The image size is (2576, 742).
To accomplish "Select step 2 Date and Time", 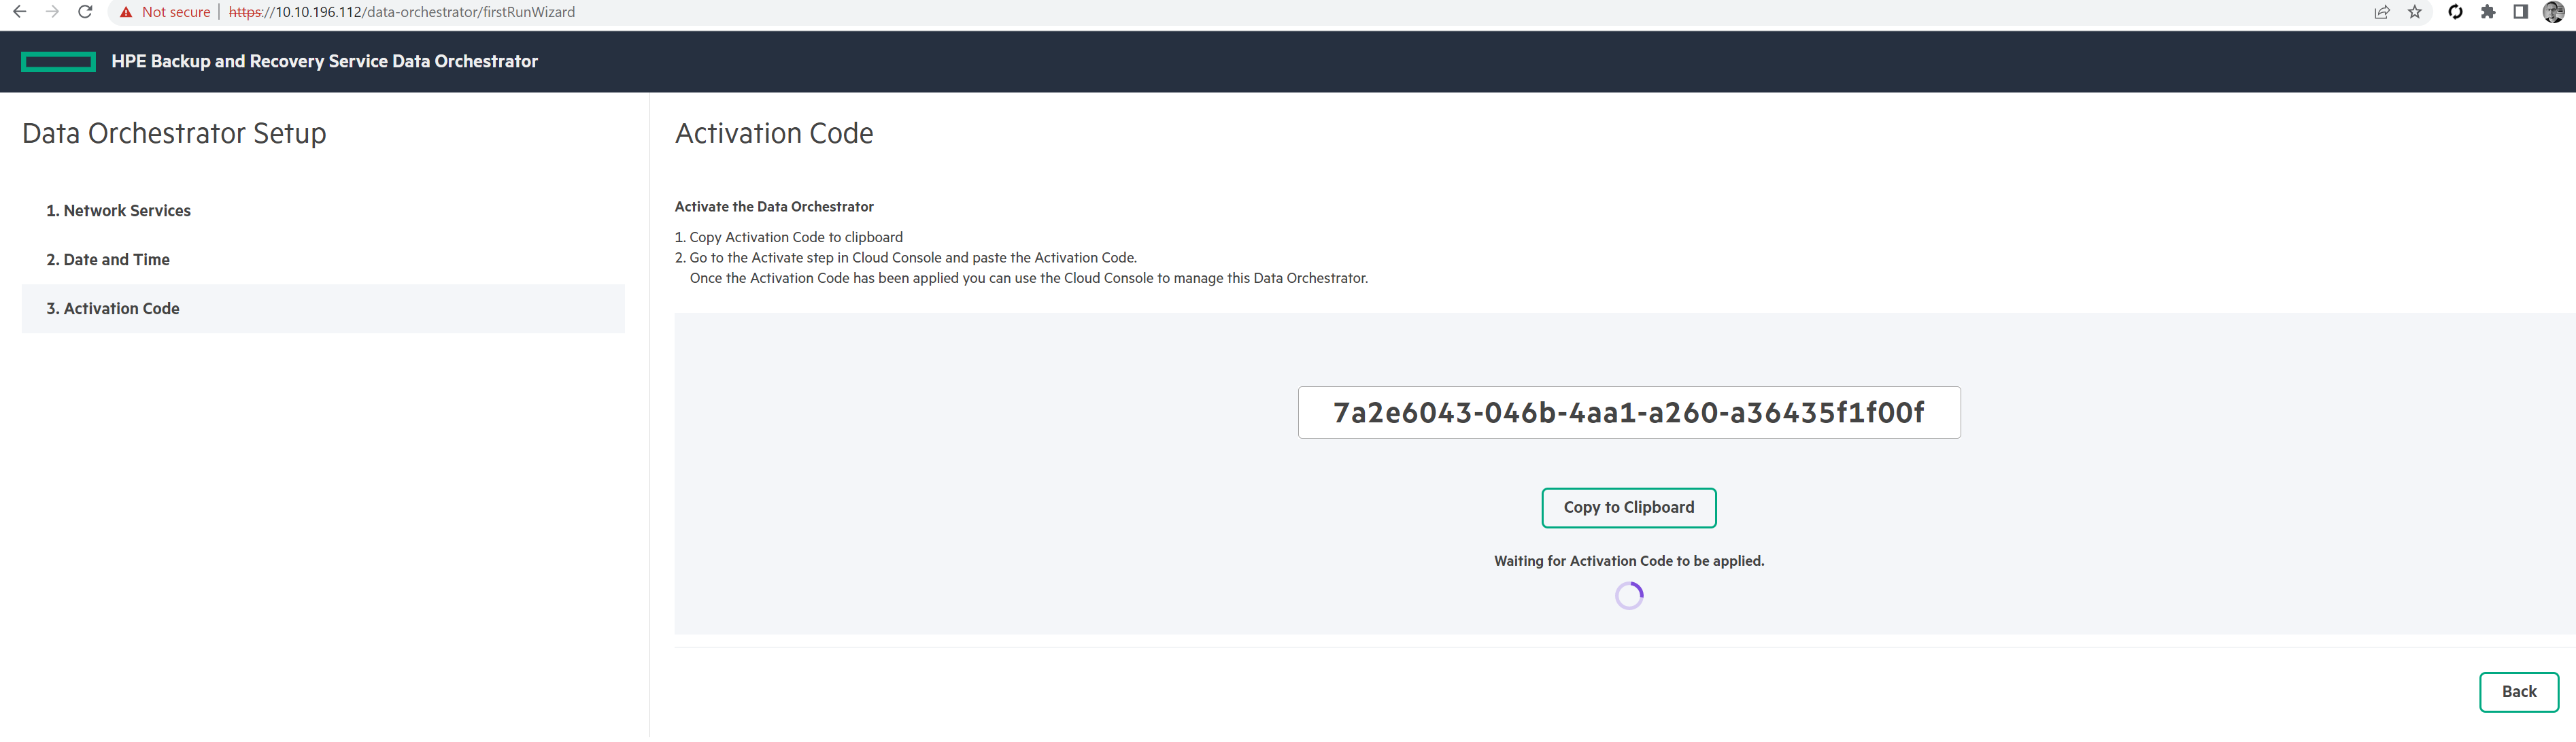I will (323, 260).
